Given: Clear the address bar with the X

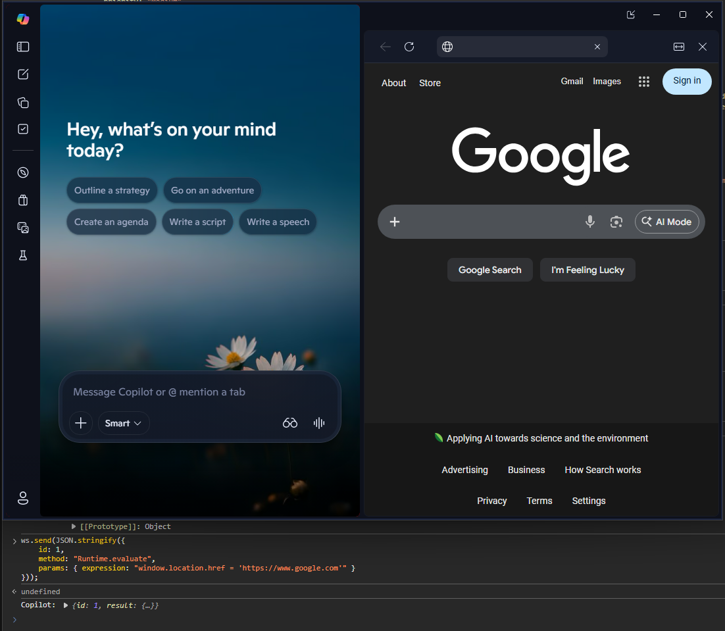Looking at the screenshot, I should pyautogui.click(x=597, y=47).
